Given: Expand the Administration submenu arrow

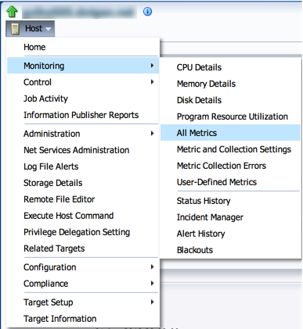Looking at the screenshot, I should click(x=152, y=134).
